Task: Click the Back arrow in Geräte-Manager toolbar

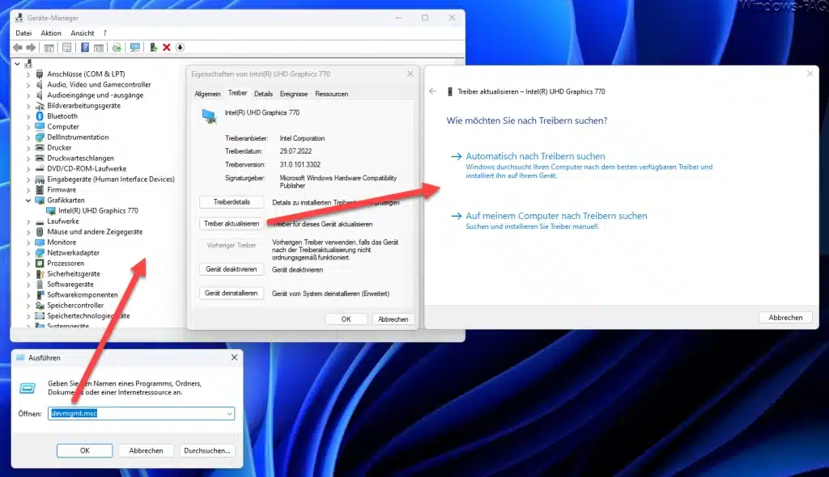Action: [18, 48]
